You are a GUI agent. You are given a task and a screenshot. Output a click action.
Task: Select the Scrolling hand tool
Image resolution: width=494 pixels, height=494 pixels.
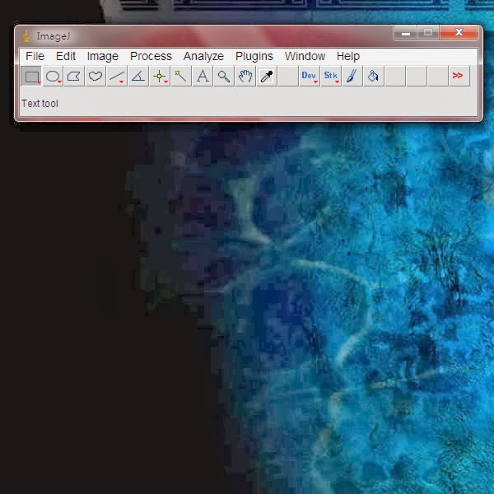245,76
